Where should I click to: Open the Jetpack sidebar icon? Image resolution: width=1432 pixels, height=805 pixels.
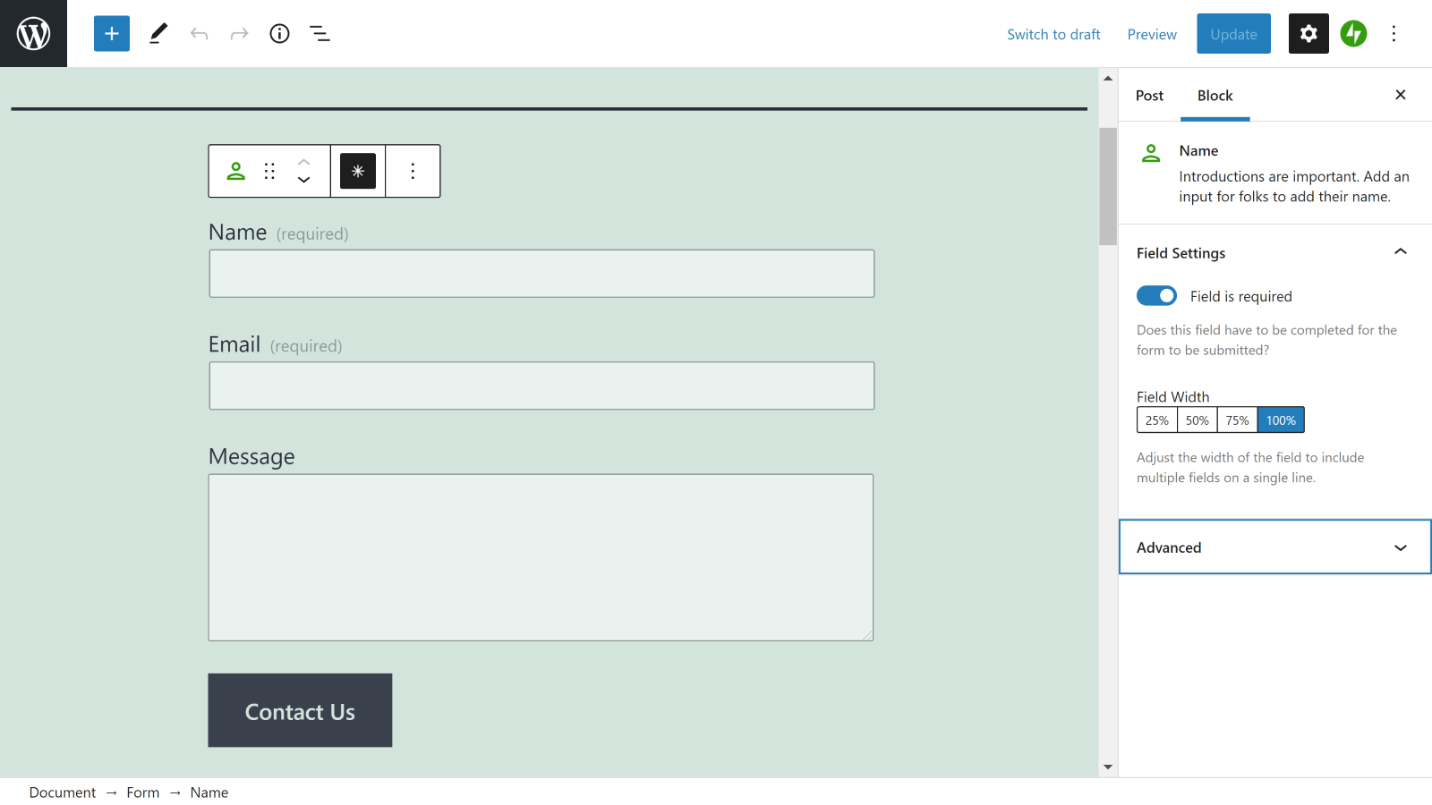[x=1353, y=34]
